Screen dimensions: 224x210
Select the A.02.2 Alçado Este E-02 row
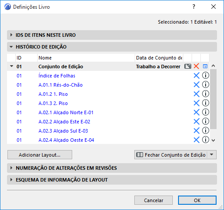(x=108, y=122)
